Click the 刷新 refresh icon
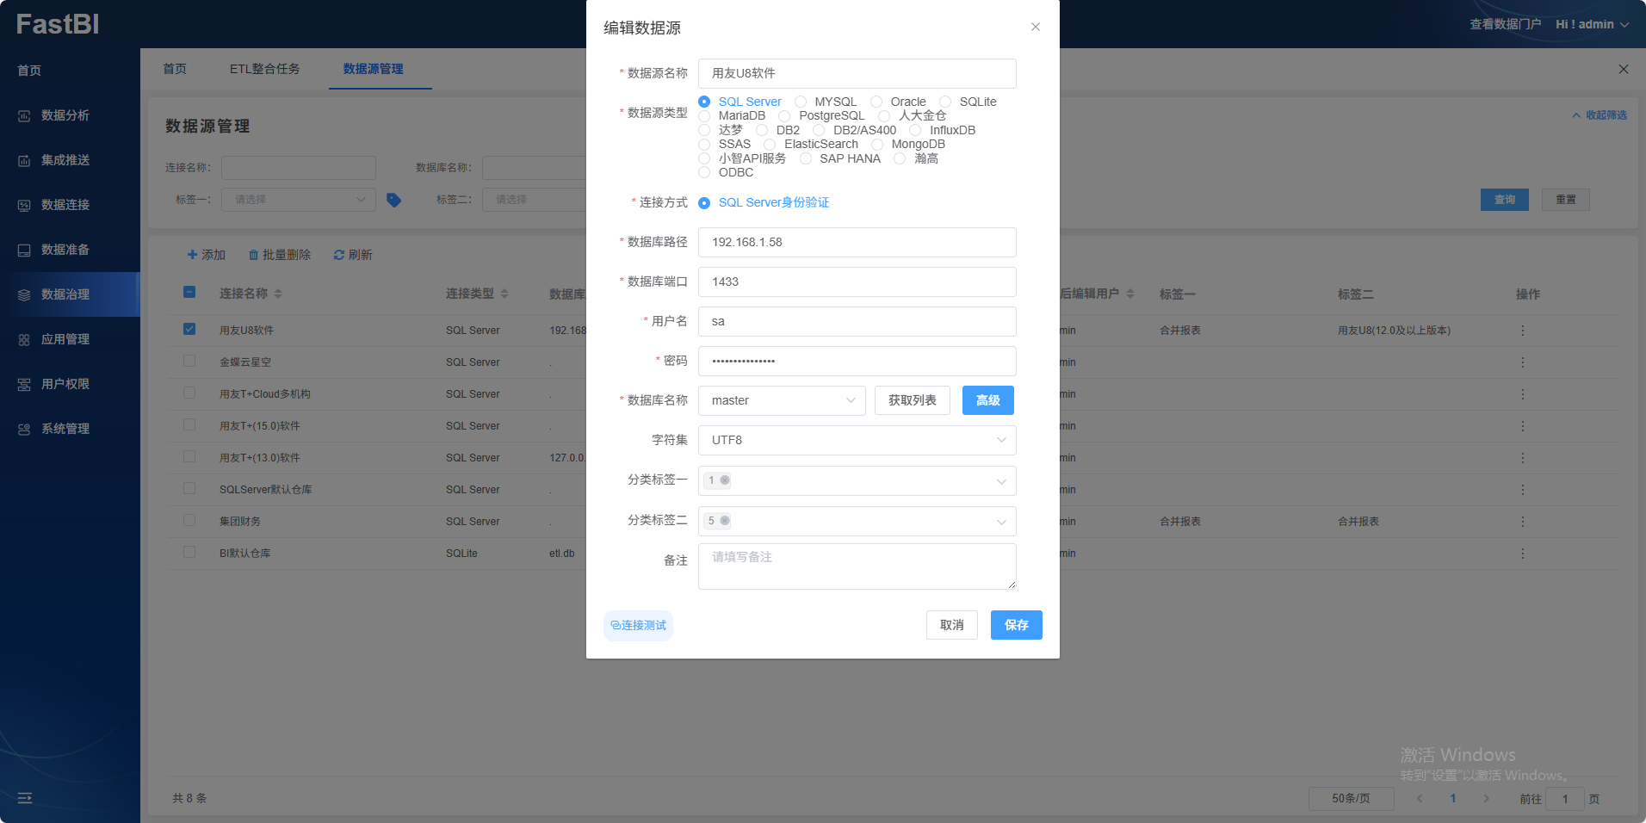Viewport: 1646px width, 823px height. point(339,255)
